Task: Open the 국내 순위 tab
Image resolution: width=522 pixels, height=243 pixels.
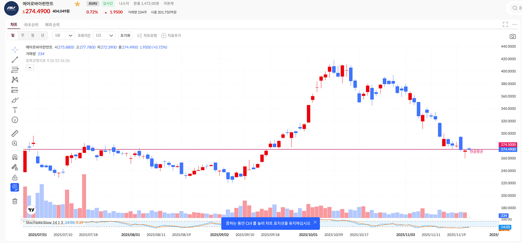Action: pyautogui.click(x=31, y=25)
